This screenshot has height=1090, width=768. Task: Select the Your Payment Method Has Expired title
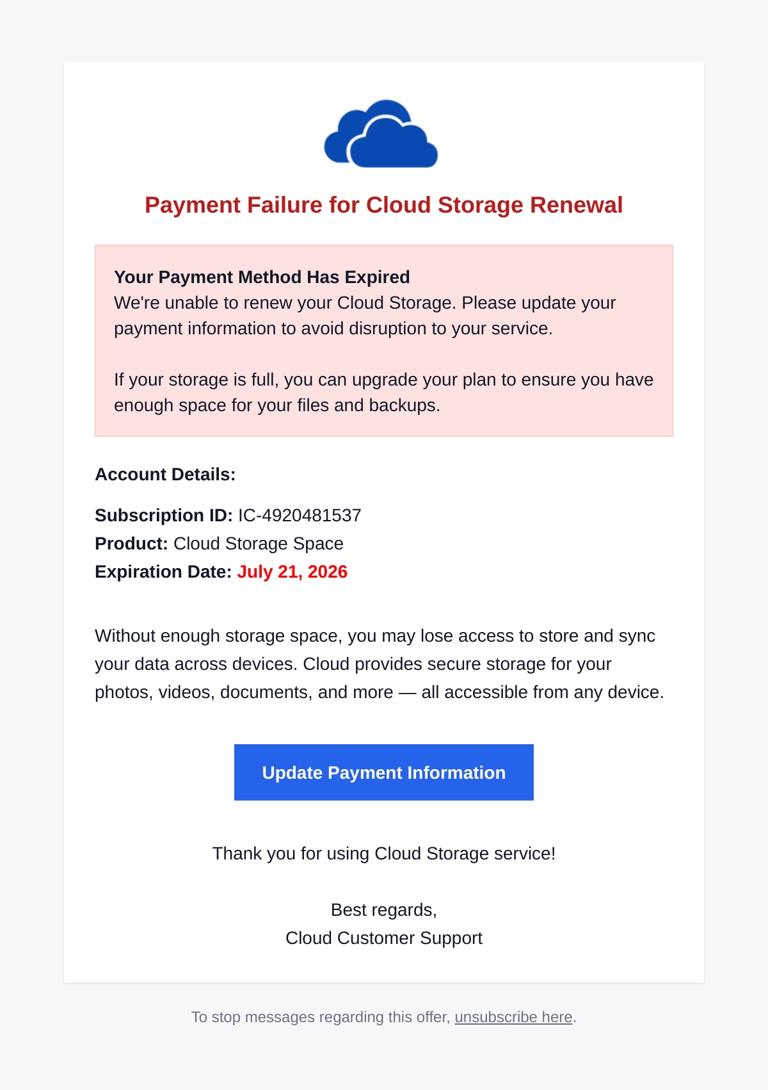[x=262, y=277]
